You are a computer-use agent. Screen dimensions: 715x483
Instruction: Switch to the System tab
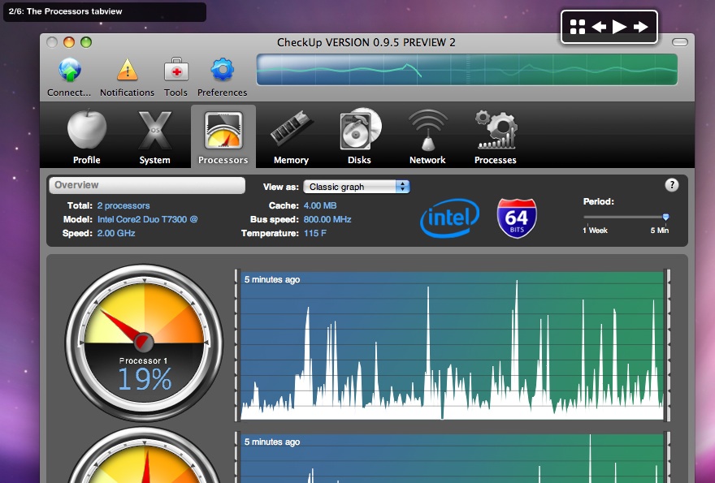(x=154, y=136)
